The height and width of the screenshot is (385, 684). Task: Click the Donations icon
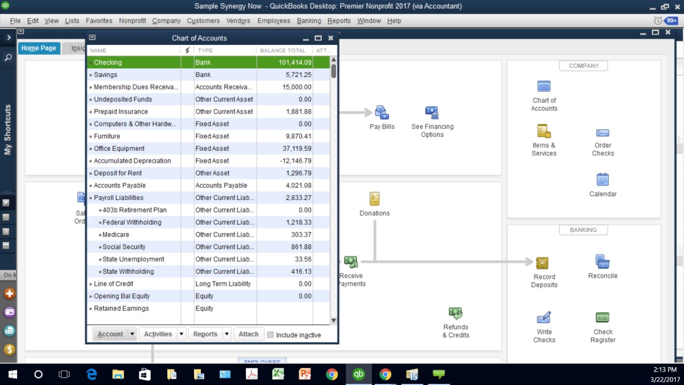click(375, 199)
